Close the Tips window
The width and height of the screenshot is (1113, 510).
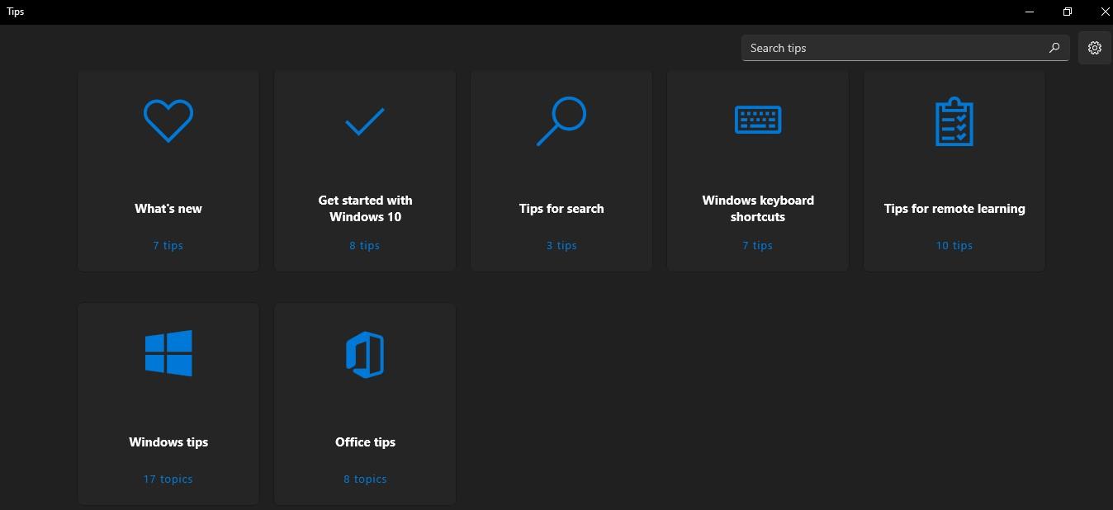[x=1104, y=12]
